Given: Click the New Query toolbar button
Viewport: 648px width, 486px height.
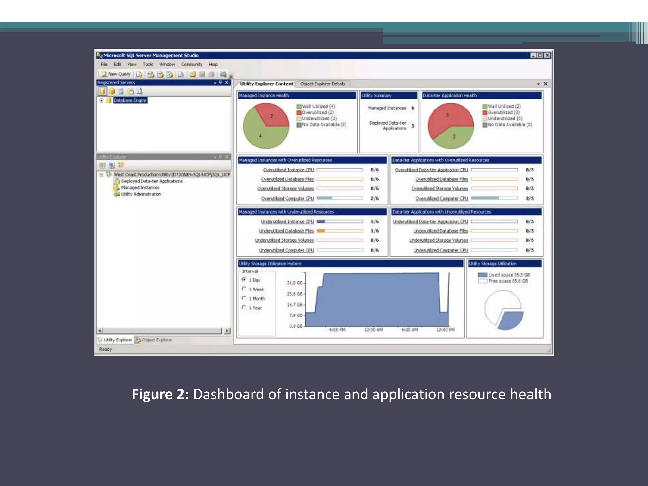Looking at the screenshot, I should pos(115,74).
